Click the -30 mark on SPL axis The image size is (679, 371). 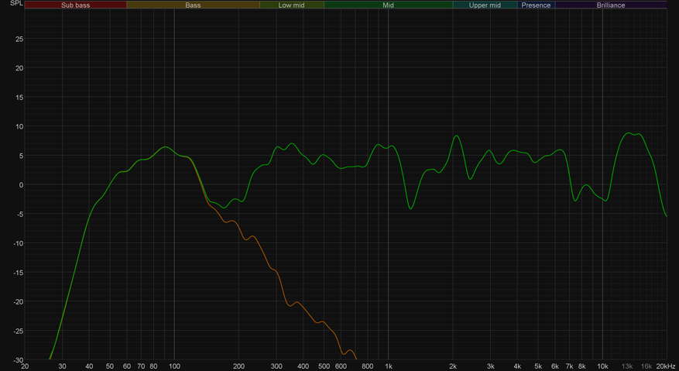coord(17,360)
